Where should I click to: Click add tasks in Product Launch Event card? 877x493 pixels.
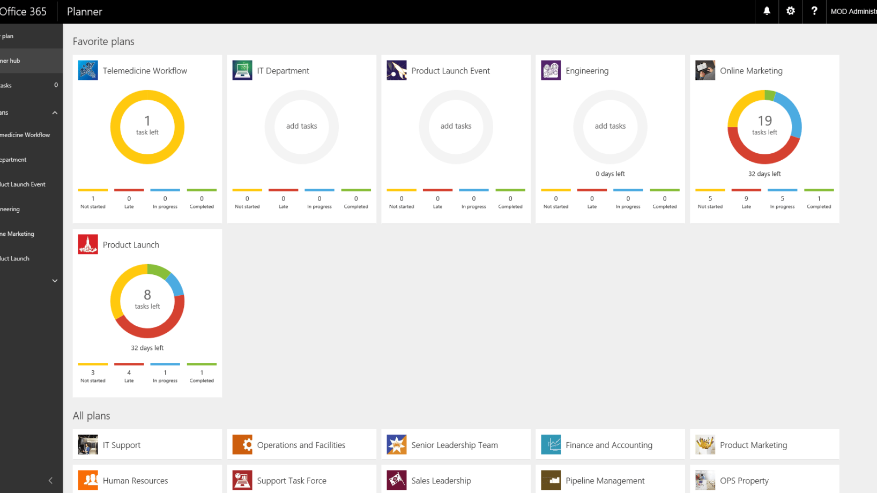coord(456,126)
